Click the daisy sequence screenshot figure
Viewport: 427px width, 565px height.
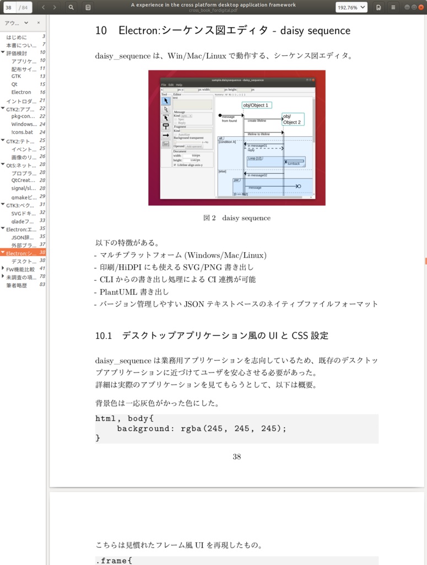pyautogui.click(x=237, y=137)
